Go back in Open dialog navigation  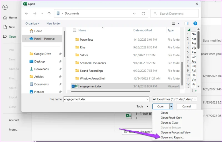point(26,13)
